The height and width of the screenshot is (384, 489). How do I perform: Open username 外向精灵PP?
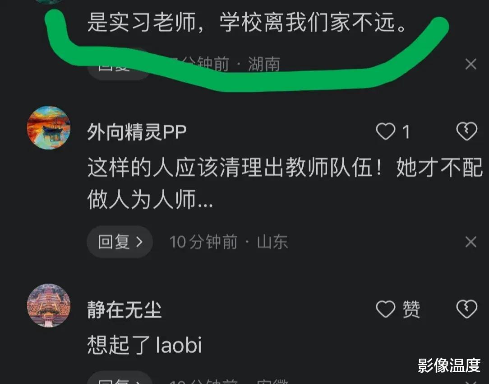[137, 132]
